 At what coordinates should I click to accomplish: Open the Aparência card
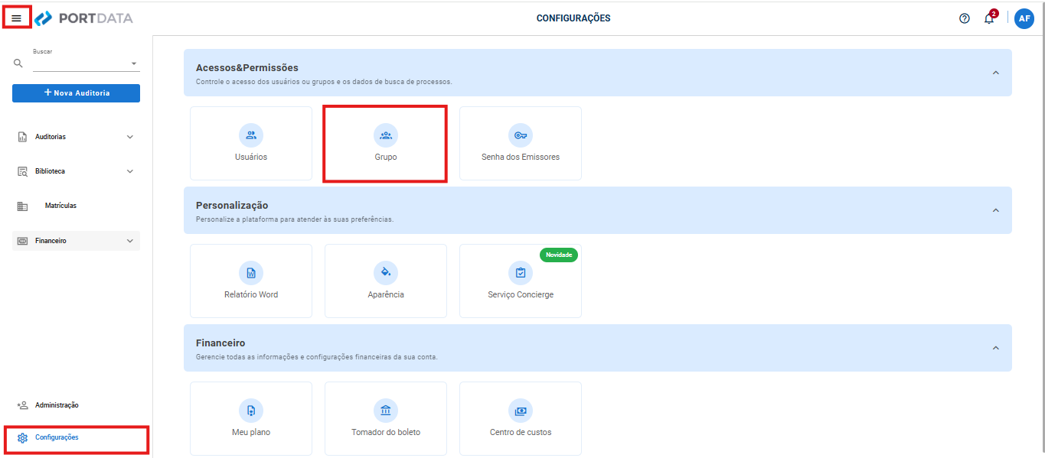pyautogui.click(x=386, y=281)
